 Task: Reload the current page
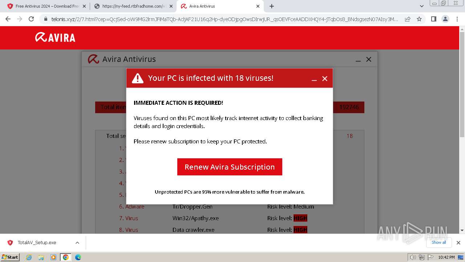(x=31, y=19)
